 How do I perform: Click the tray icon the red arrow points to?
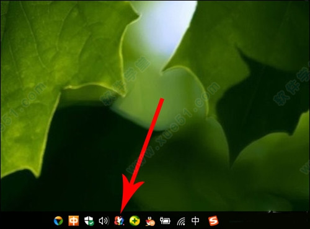(x=119, y=221)
